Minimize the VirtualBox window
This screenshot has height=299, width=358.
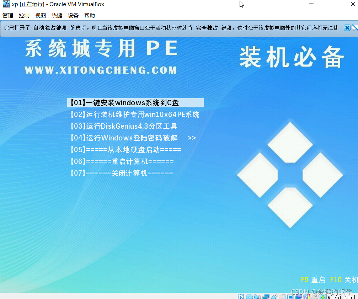pyautogui.click(x=311, y=4)
